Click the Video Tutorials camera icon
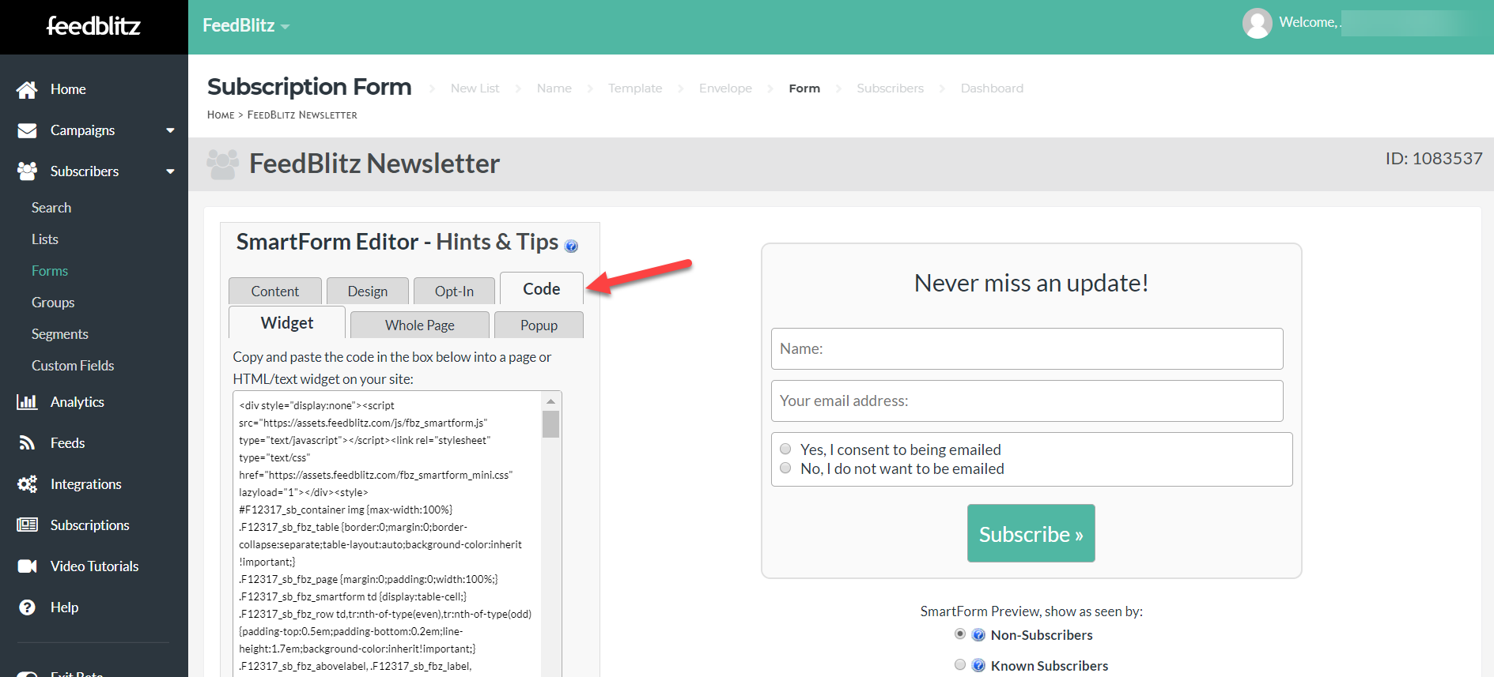Screen dimensions: 1494x677 tap(27, 566)
